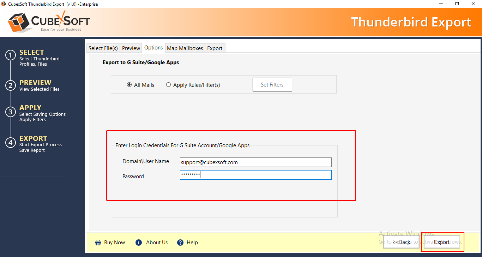Image resolution: width=482 pixels, height=257 pixels.
Task: Click step 1 Select circle icon
Action: [11, 55]
